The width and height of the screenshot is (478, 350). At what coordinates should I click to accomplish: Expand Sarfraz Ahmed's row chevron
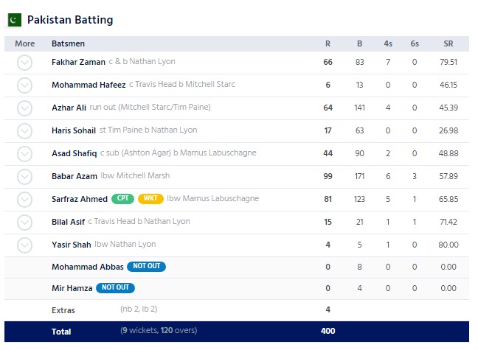[25, 200]
